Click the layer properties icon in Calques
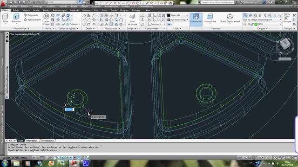 tap(245, 15)
